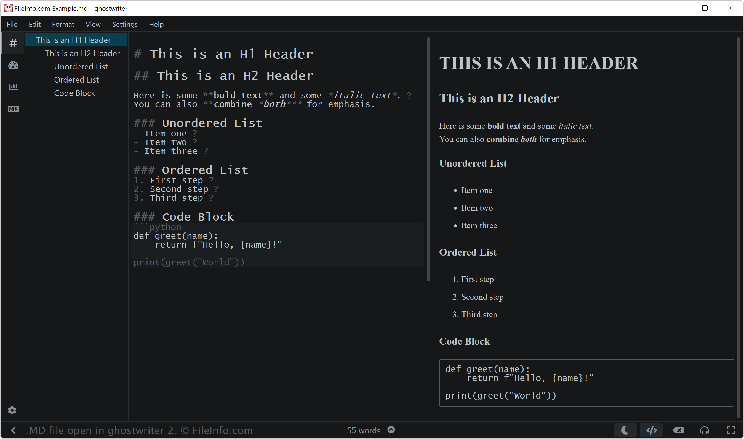Open the Format menu
The image size is (744, 439).
point(63,24)
